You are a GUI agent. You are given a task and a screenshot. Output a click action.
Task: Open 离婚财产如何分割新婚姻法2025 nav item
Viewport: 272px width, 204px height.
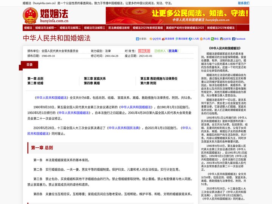click(185, 28)
